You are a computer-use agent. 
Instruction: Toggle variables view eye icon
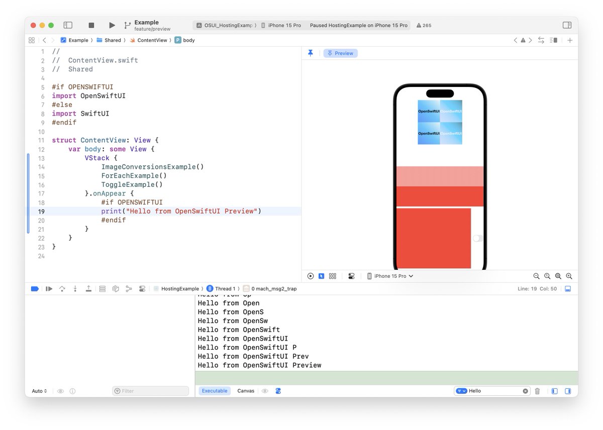(60, 391)
